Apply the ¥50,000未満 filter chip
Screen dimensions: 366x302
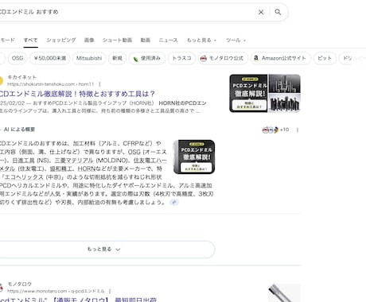coord(50,58)
